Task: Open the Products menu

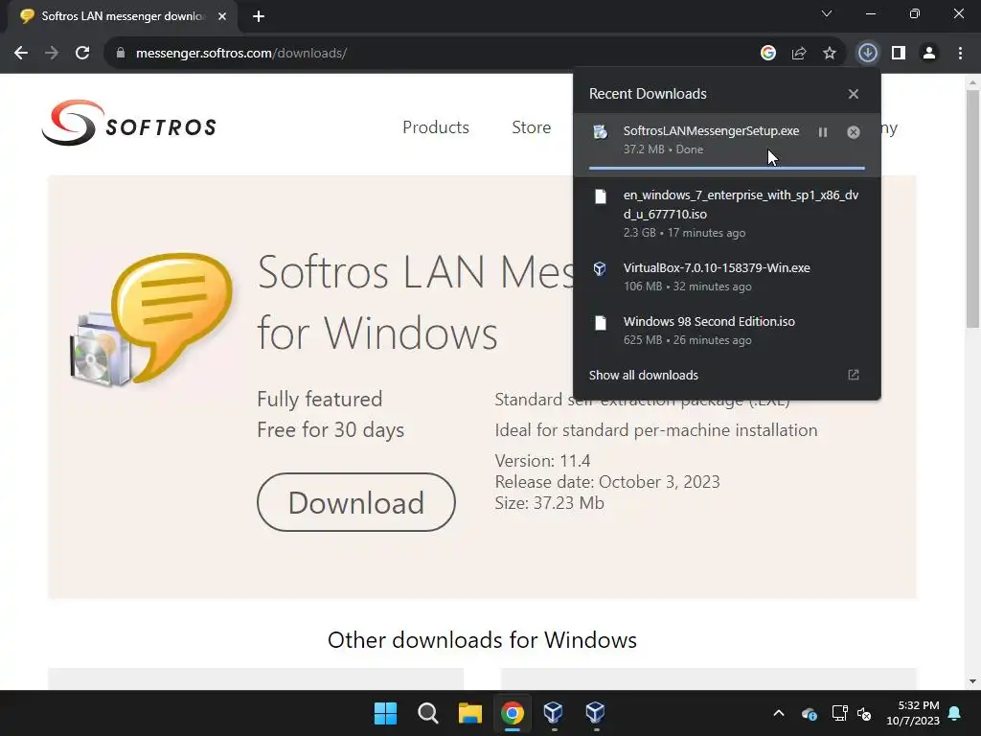Action: (x=436, y=127)
